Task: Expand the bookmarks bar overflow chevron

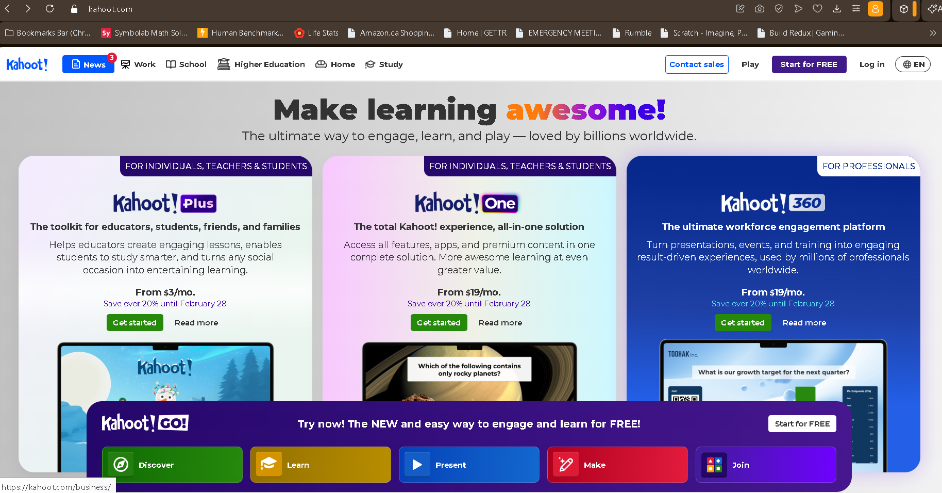Action: (x=932, y=33)
